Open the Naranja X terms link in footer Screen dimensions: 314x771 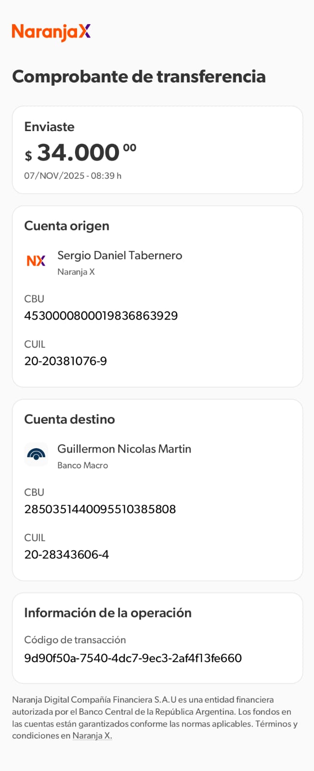pos(92,736)
